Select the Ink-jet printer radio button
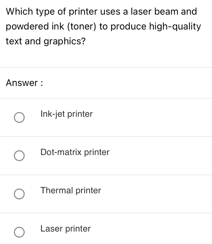Viewport: 212px width, 244px height. click(20, 117)
